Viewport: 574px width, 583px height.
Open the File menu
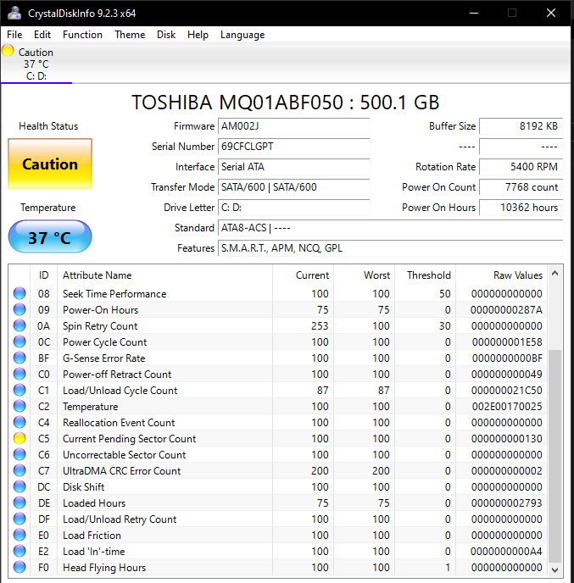(x=14, y=35)
